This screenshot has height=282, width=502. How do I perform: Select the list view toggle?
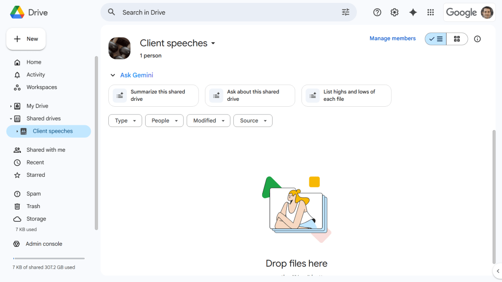tap(435, 39)
